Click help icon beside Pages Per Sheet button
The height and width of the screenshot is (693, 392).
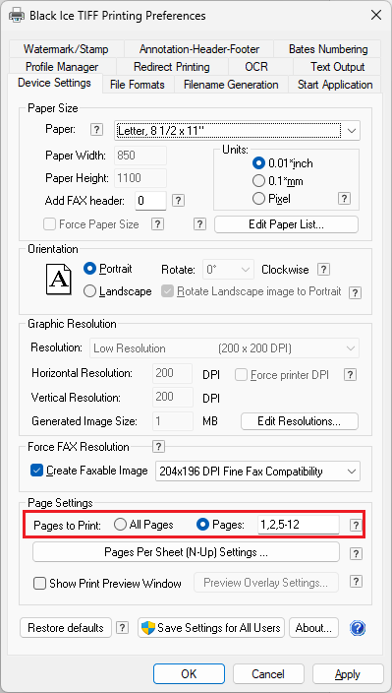click(356, 554)
